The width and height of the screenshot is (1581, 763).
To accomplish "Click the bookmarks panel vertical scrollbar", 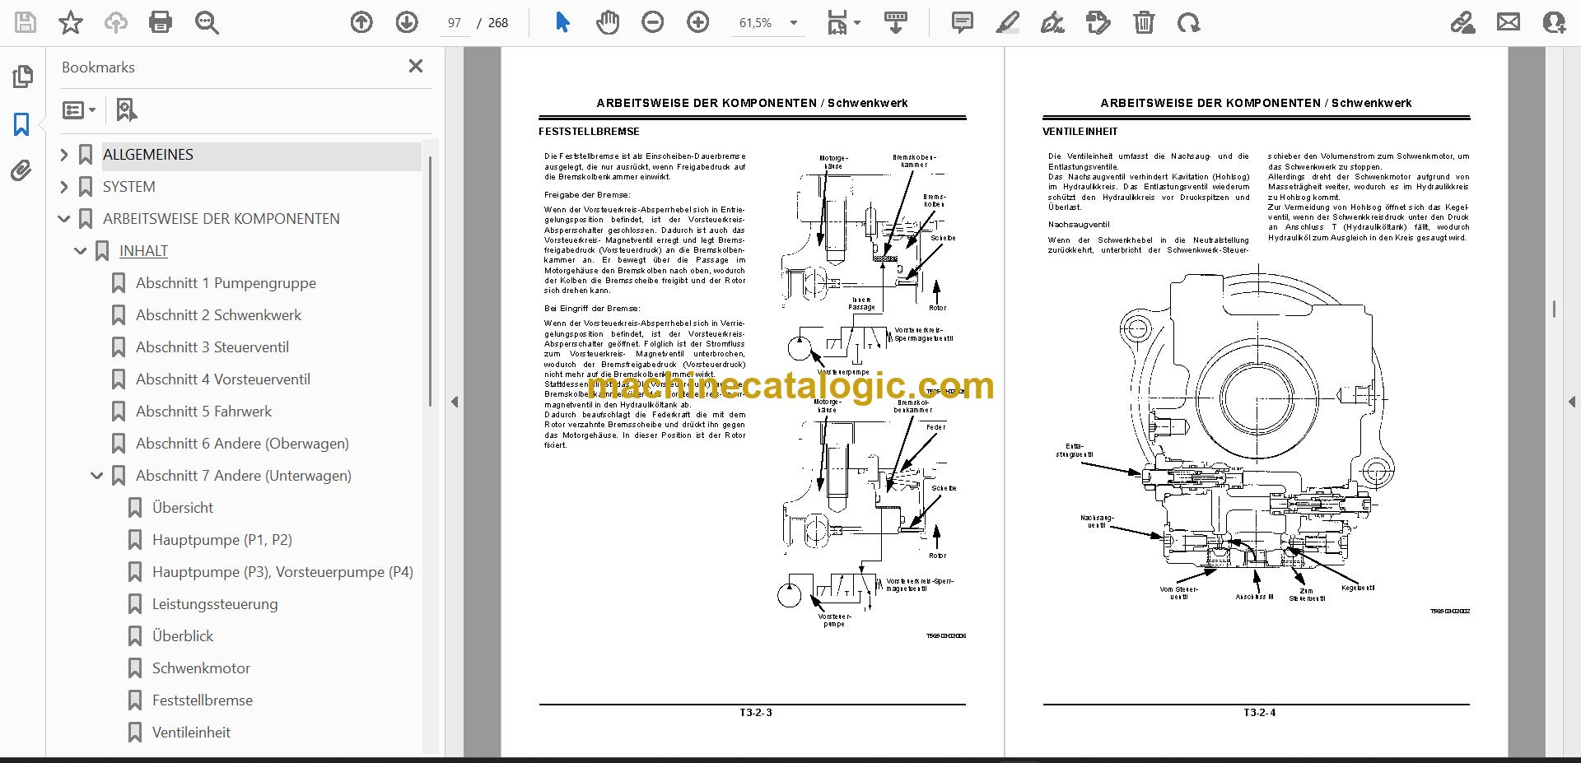I will 429,280.
